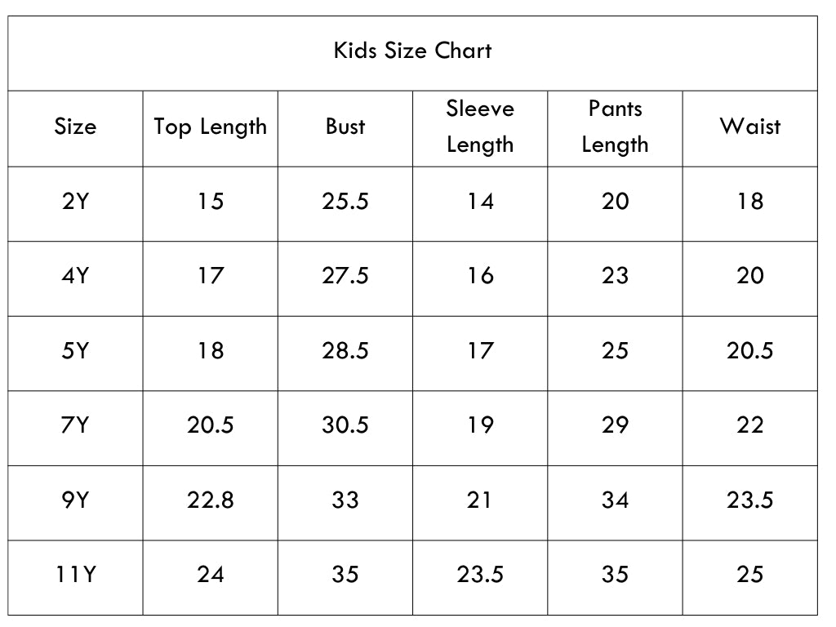The height and width of the screenshot is (627, 836).
Task: Click the 11Y size row label
Action: [x=75, y=575]
